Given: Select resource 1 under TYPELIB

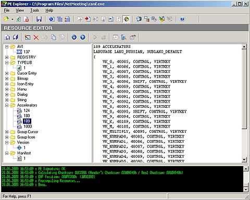Looking at the screenshot, I should [x=24, y=68].
